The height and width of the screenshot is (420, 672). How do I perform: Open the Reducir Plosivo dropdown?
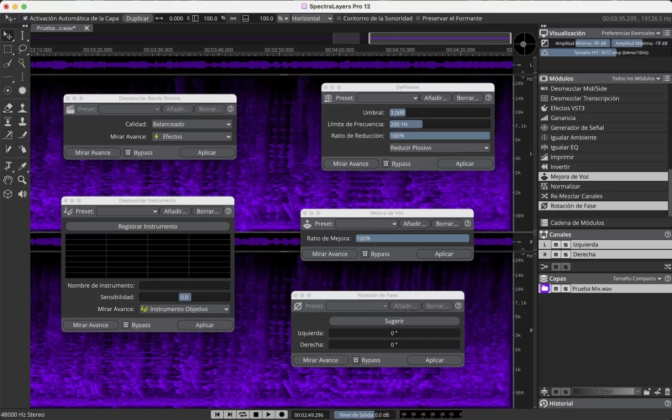click(x=440, y=147)
